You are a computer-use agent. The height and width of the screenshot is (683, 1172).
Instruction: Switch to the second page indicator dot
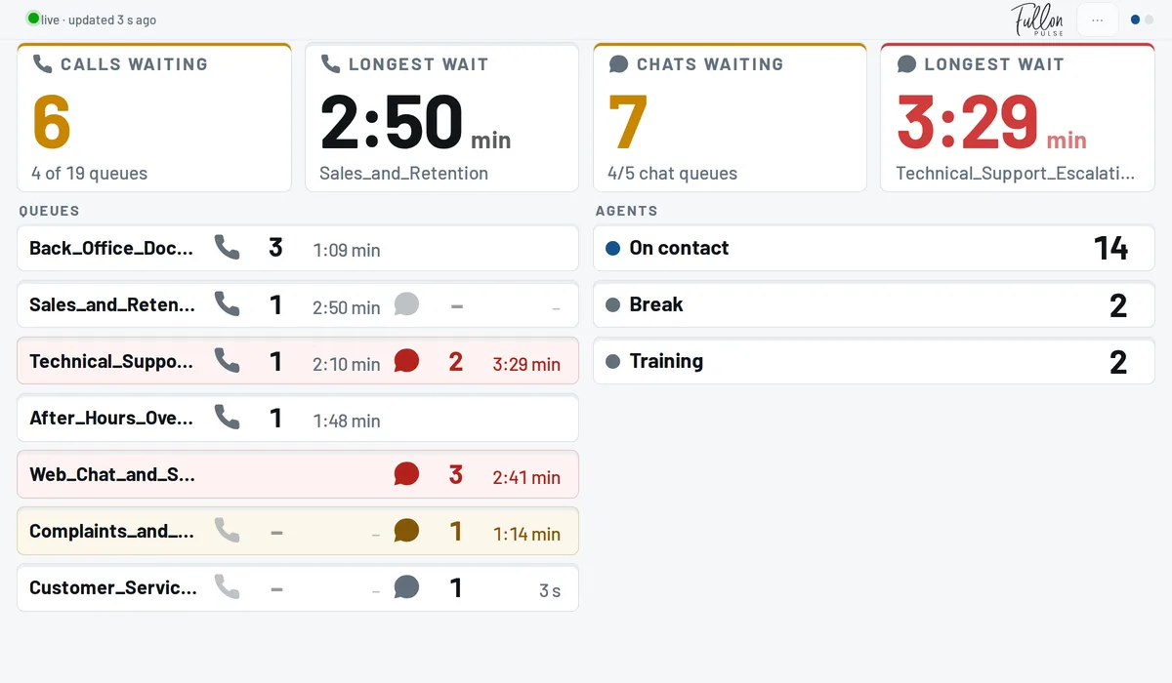tap(1149, 20)
